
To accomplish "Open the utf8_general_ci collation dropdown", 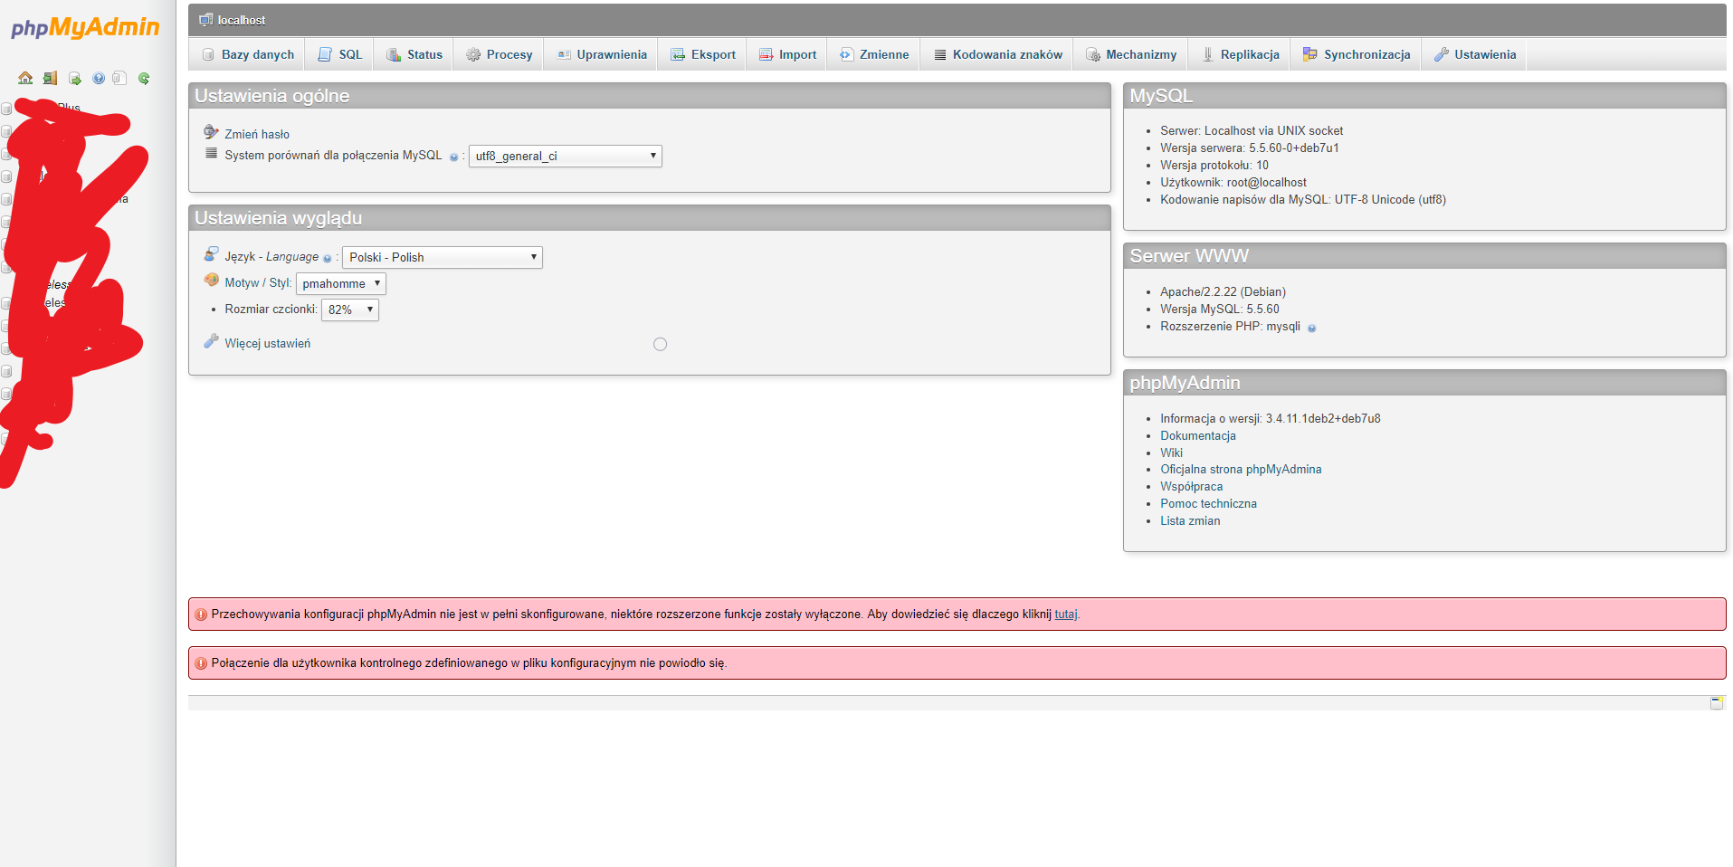I will [x=565, y=157].
